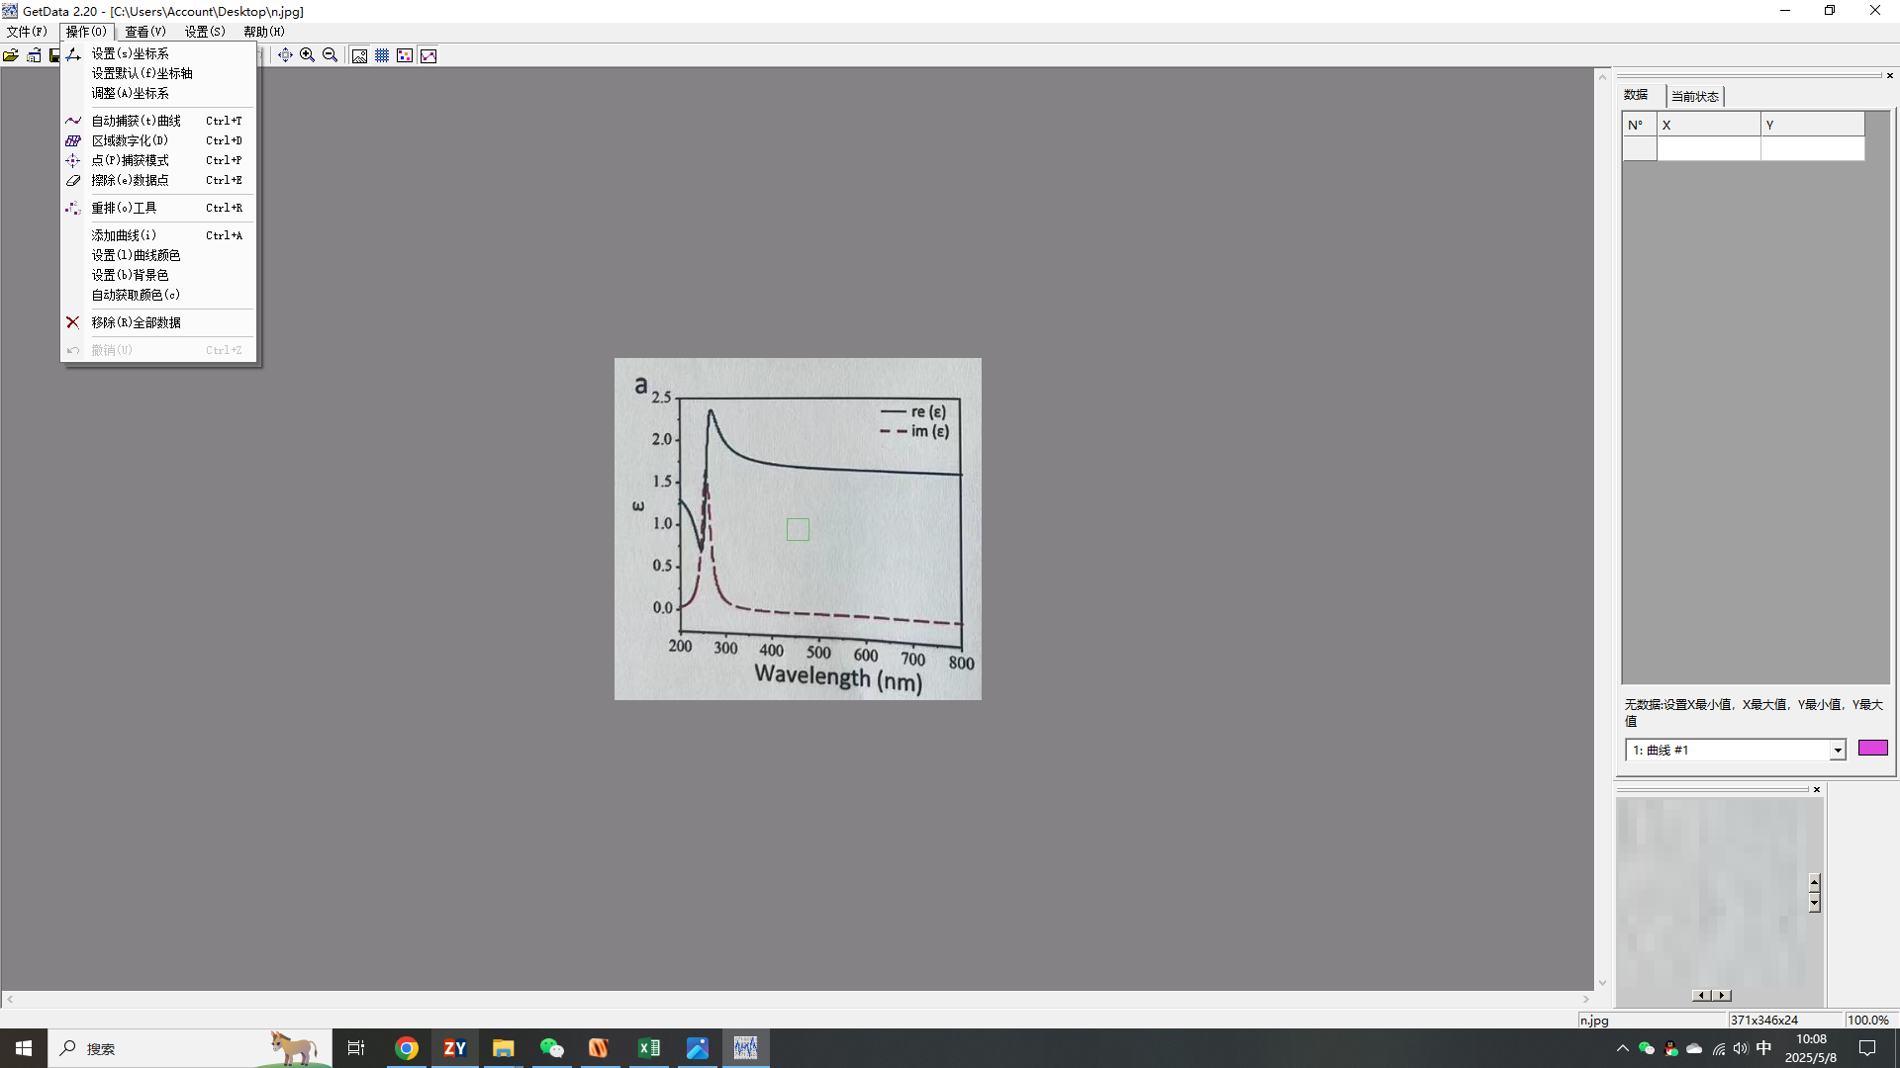Switch to the 当前状态 tab
The image size is (1900, 1068).
coord(1695,96)
